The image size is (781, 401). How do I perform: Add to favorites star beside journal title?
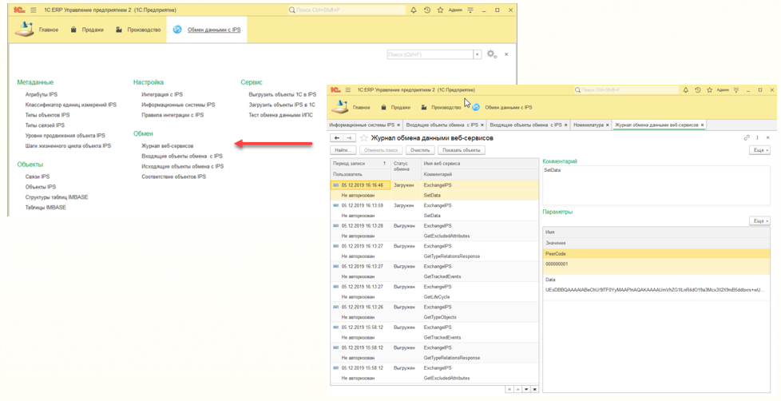364,138
